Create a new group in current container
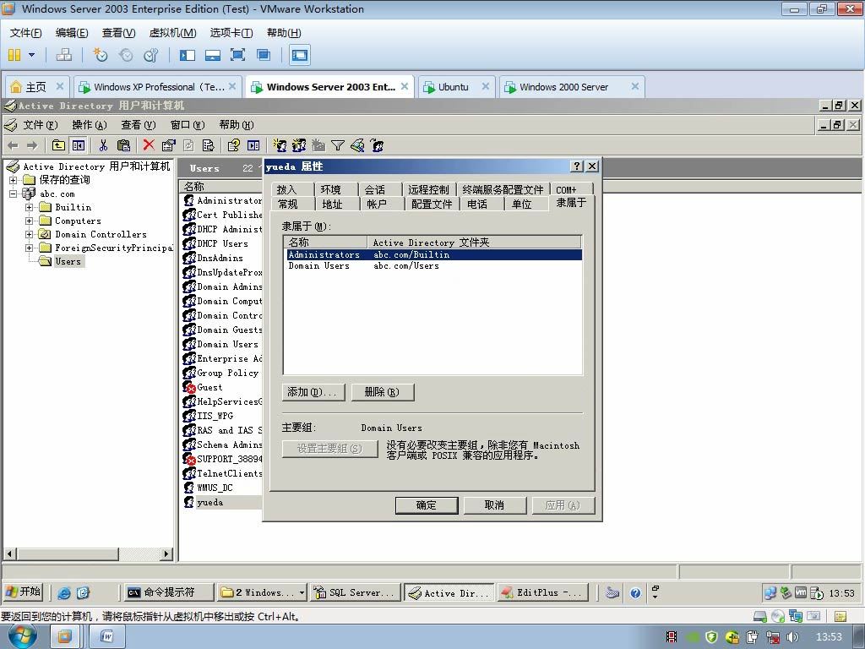The height and width of the screenshot is (649, 865). click(x=299, y=145)
